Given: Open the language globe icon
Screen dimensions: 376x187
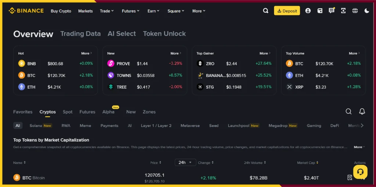Looking at the screenshot, I should click(355, 11).
